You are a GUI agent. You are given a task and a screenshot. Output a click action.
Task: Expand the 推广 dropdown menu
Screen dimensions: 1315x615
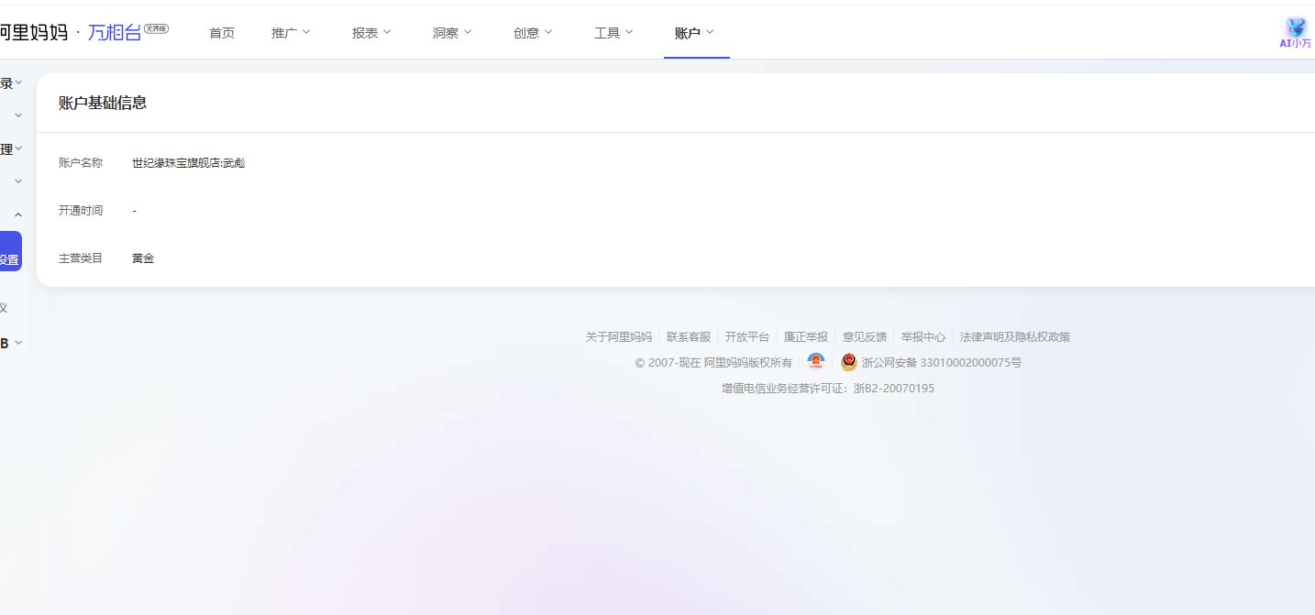pyautogui.click(x=291, y=33)
